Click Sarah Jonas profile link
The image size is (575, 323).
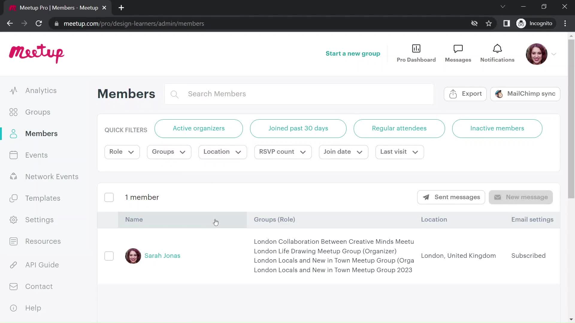click(x=162, y=256)
